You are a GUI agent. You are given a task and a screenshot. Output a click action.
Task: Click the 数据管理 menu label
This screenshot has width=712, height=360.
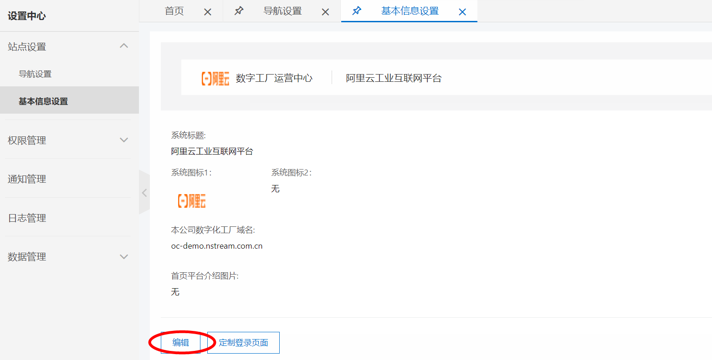pyautogui.click(x=27, y=257)
